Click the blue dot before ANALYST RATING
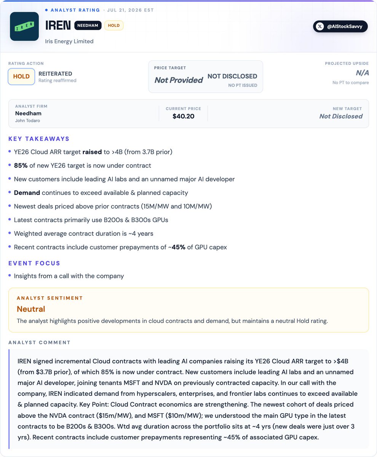The height and width of the screenshot is (457, 377). pyautogui.click(x=46, y=10)
